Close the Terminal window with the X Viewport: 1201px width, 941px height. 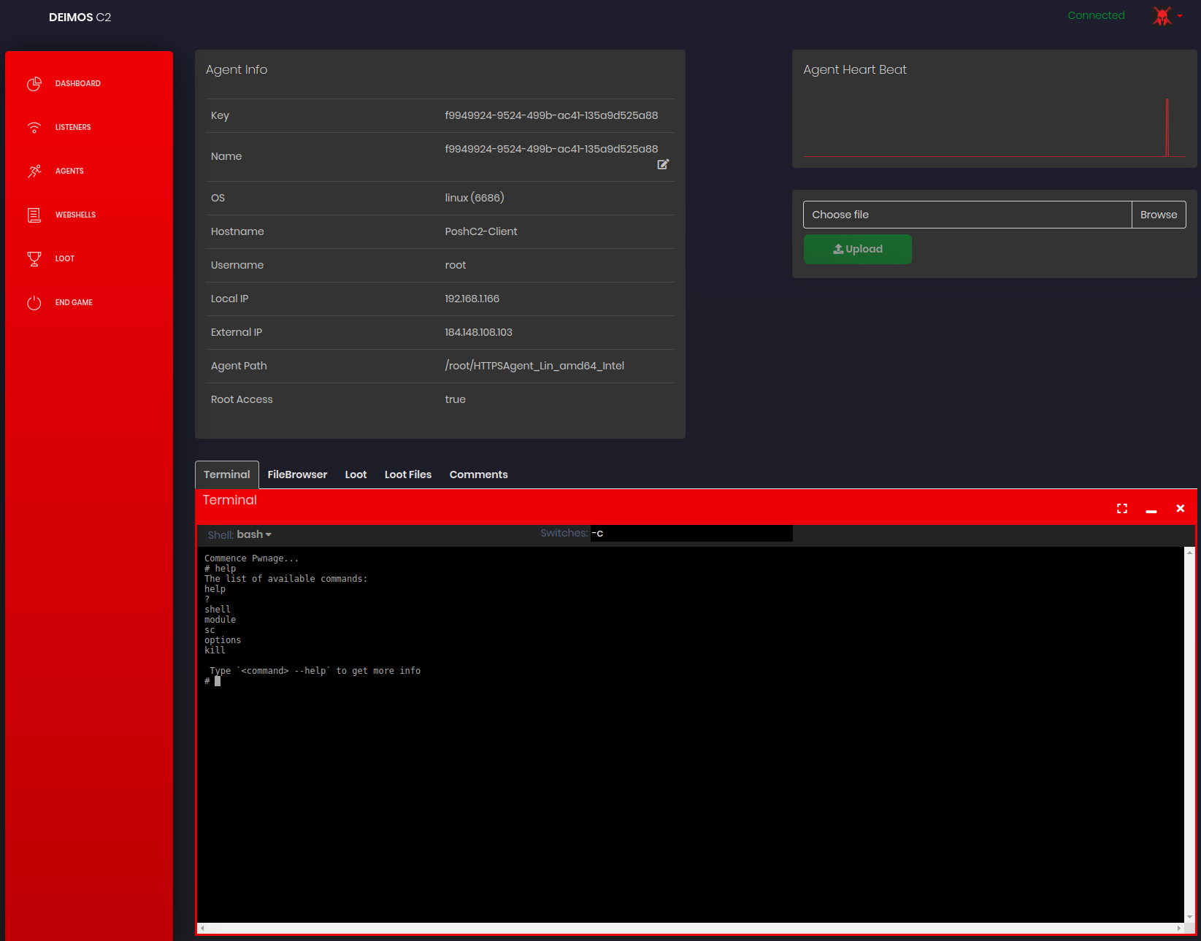coord(1180,508)
